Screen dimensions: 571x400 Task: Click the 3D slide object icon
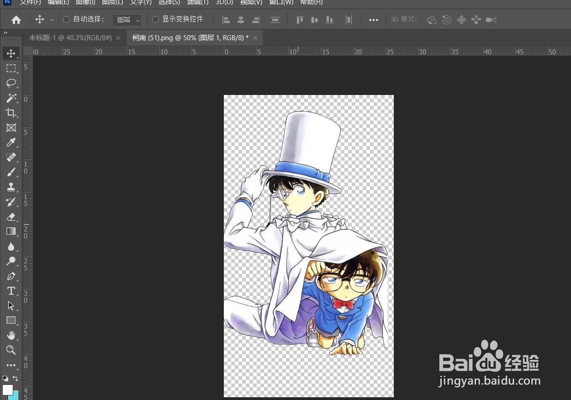point(476,20)
